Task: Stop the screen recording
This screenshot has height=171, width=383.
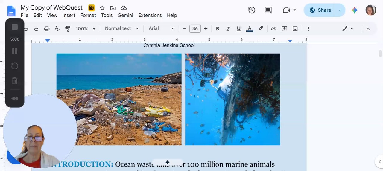Action: point(15,27)
